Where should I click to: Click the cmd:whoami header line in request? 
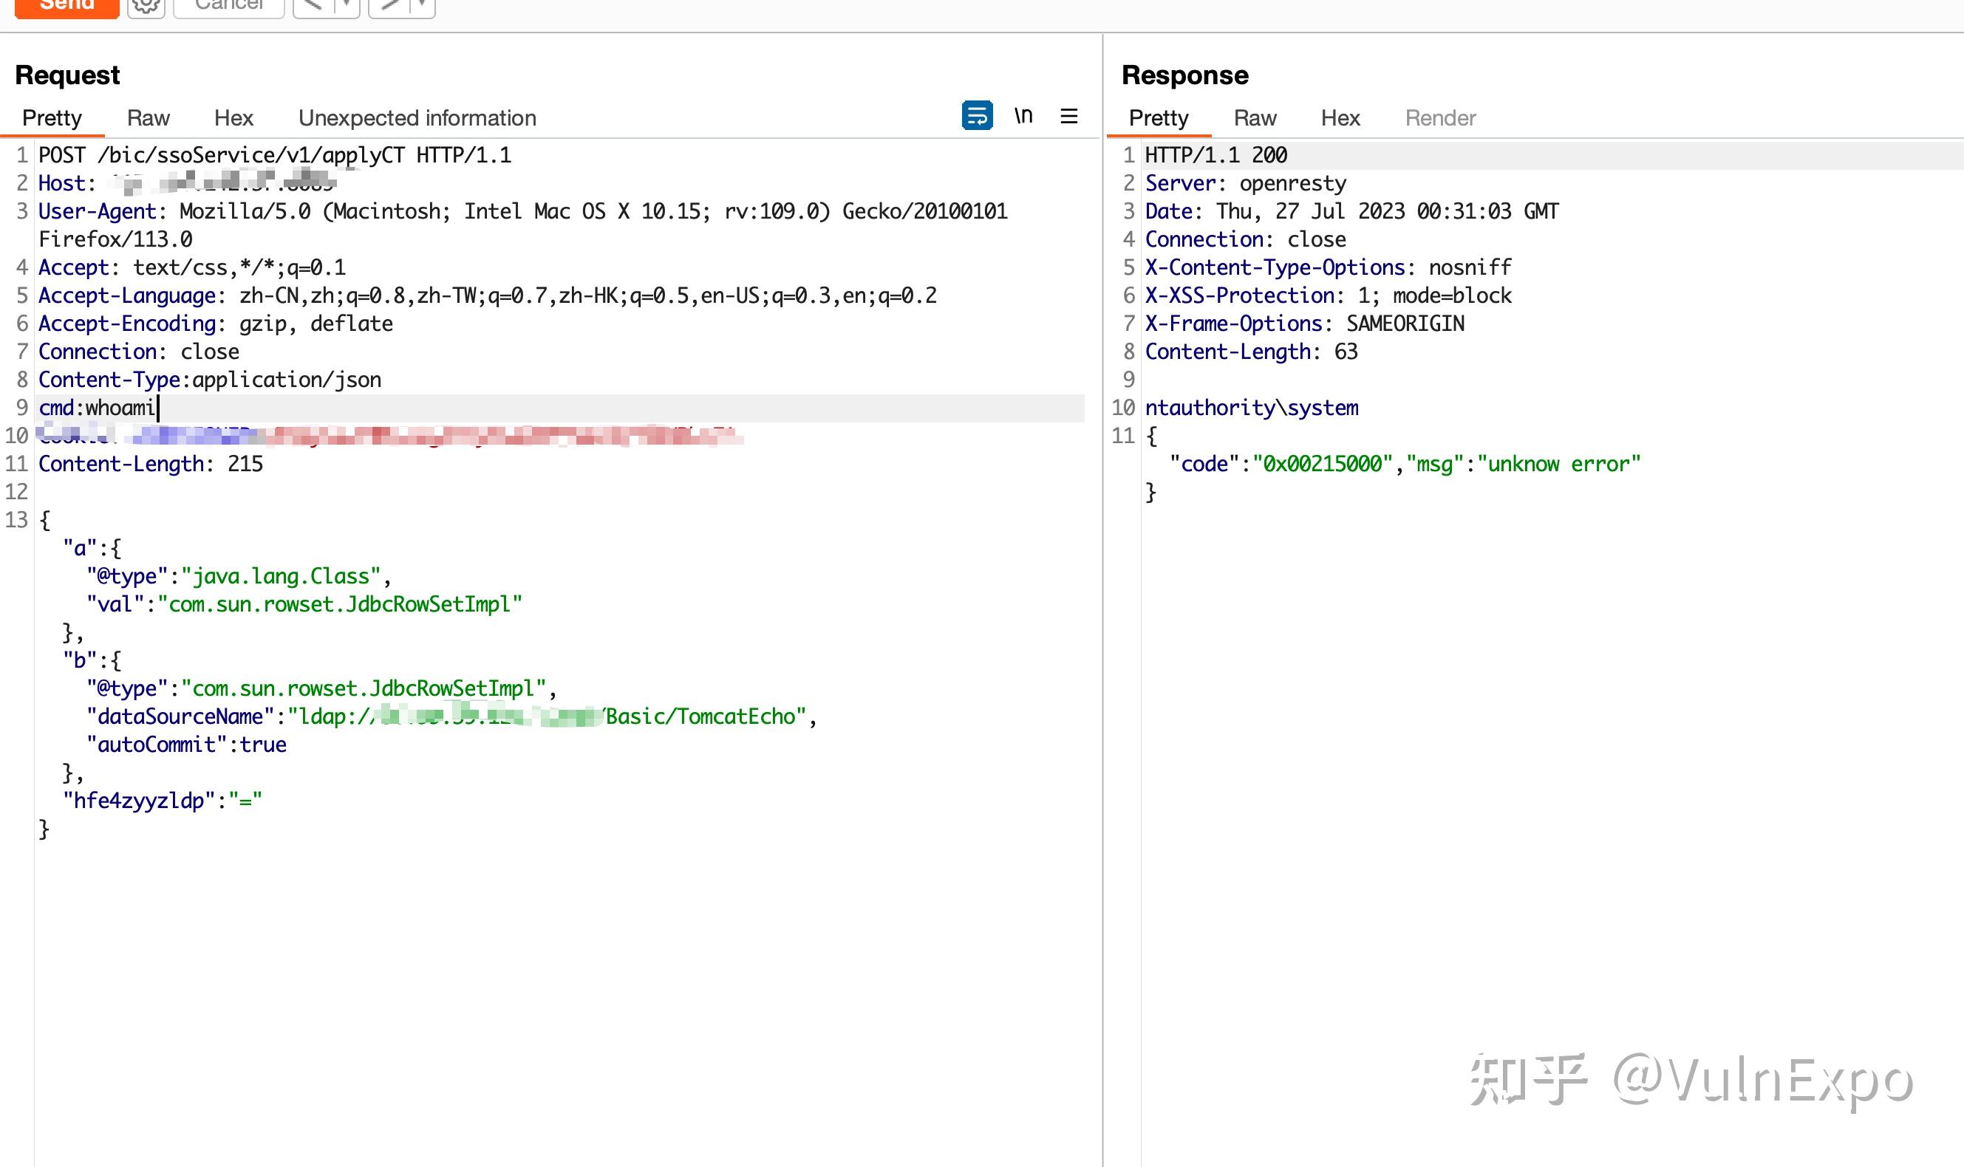(x=98, y=408)
